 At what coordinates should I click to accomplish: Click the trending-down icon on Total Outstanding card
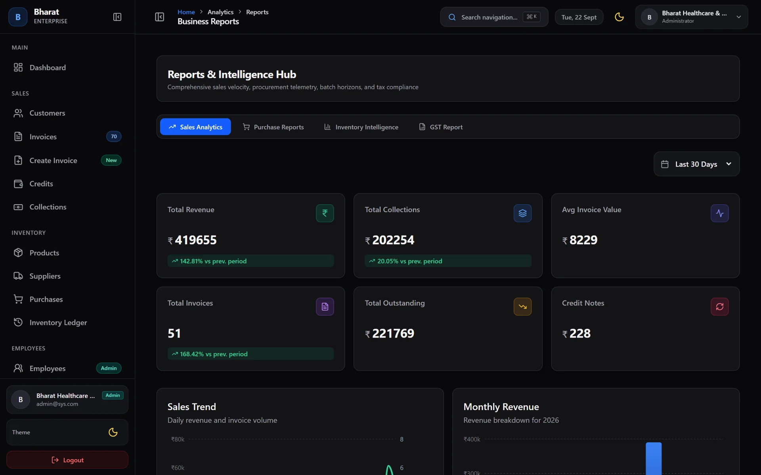(522, 307)
